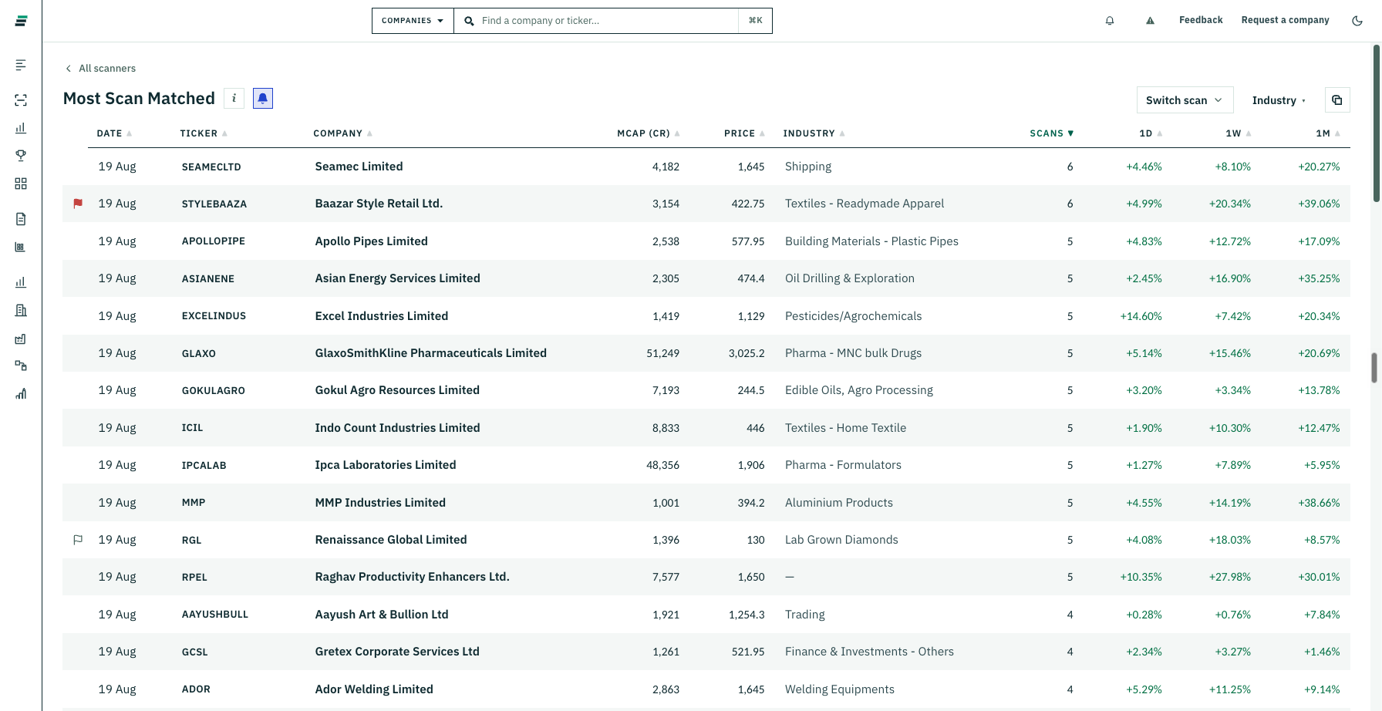
Task: Open the scan-frame scanner icon in sidebar
Action: [21, 100]
